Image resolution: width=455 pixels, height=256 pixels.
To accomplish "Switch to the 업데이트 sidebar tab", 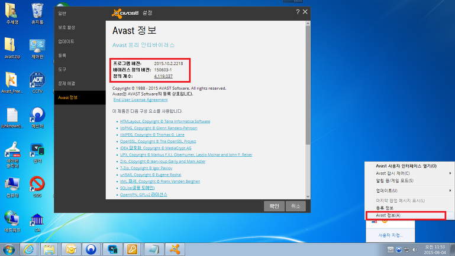I will [79, 41].
